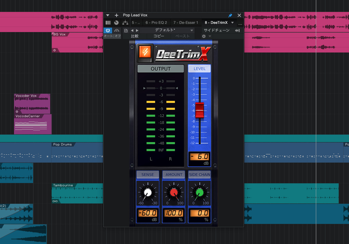349x244 pixels.
Task: Show the routing view icon
Action: tap(125, 22)
